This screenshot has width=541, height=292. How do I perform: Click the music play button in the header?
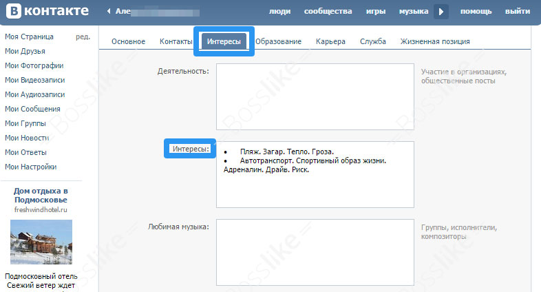pyautogui.click(x=441, y=12)
